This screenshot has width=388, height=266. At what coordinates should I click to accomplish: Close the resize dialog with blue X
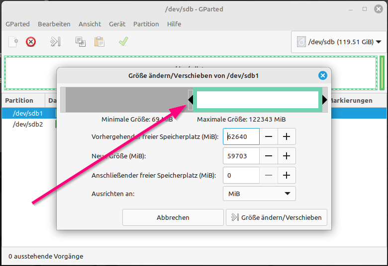(x=323, y=75)
